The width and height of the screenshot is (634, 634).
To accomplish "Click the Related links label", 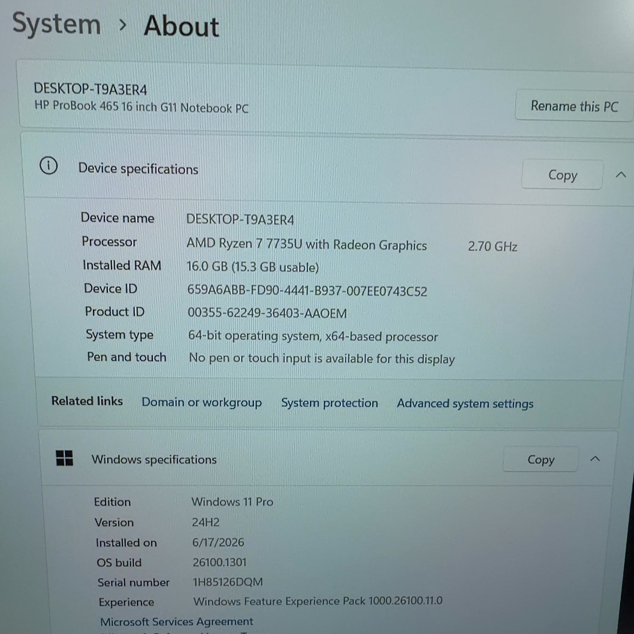I will click(87, 401).
